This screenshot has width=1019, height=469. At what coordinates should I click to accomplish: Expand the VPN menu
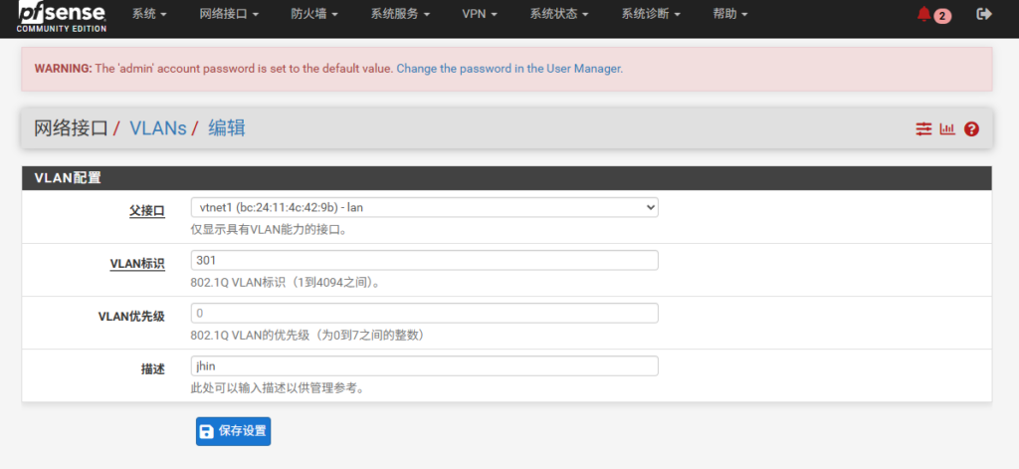[x=480, y=15]
